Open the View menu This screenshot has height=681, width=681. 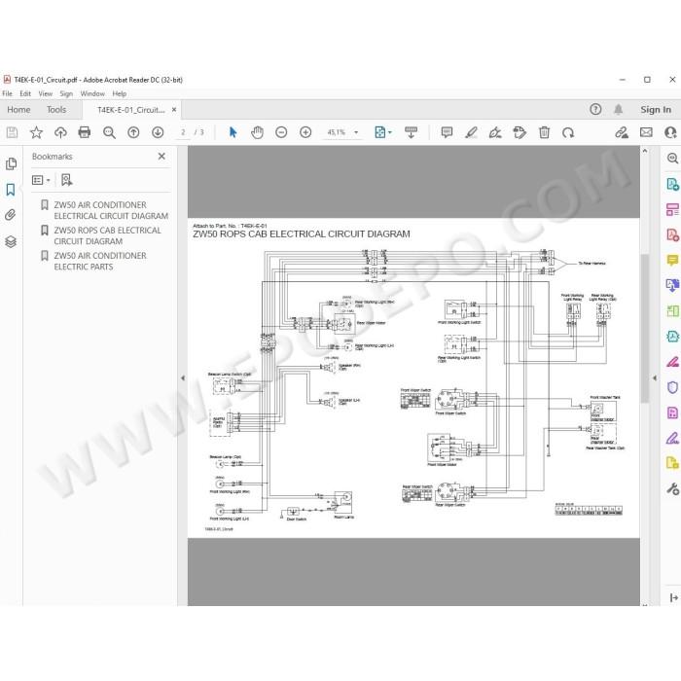point(45,93)
